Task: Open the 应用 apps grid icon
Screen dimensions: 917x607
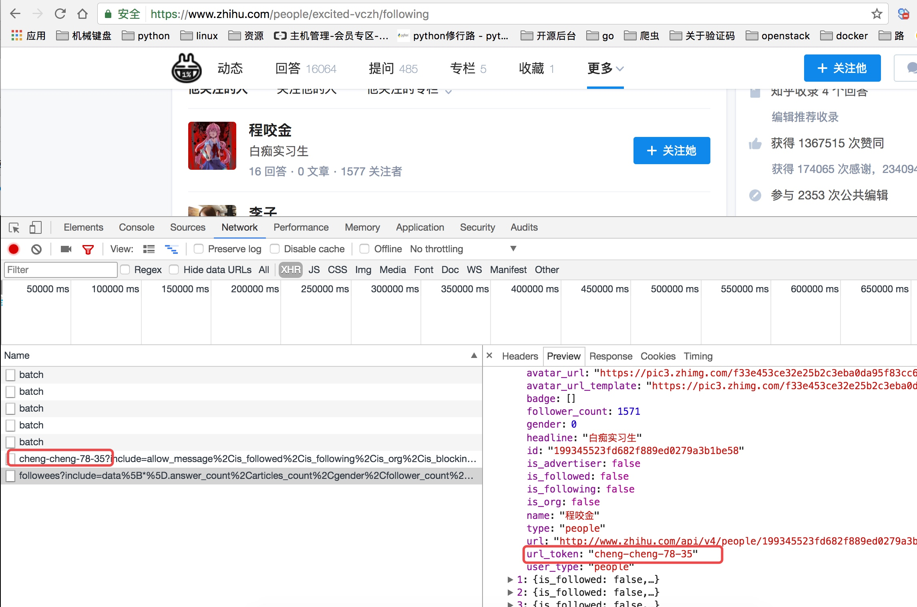Action: [16, 36]
